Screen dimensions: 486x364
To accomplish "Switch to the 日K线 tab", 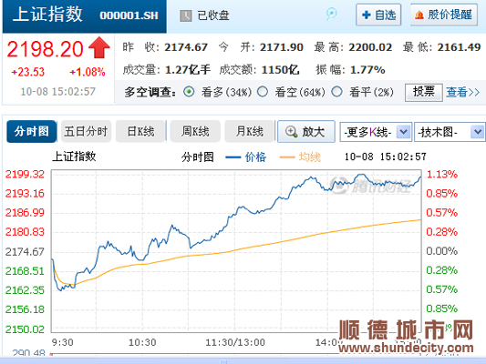I will point(140,131).
